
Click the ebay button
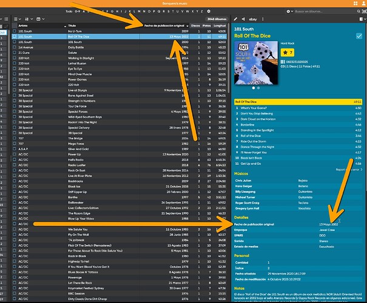tap(253, 19)
